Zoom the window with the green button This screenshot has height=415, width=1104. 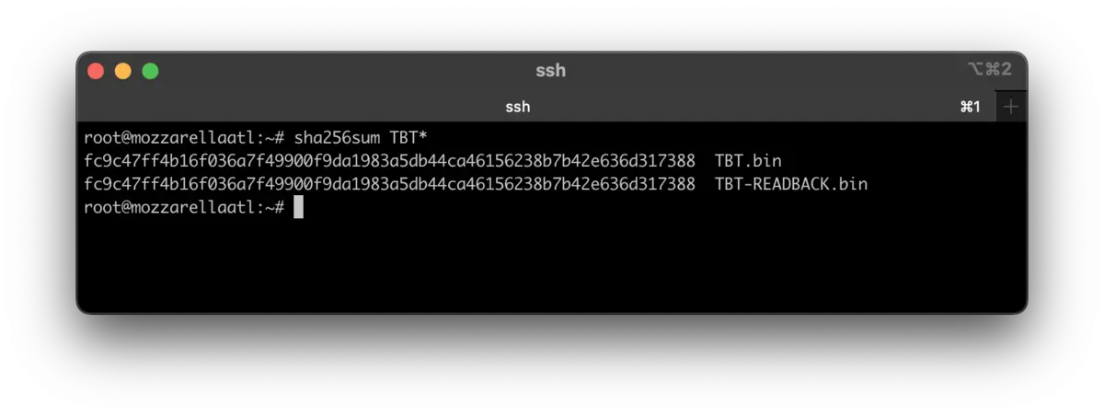pyautogui.click(x=150, y=71)
